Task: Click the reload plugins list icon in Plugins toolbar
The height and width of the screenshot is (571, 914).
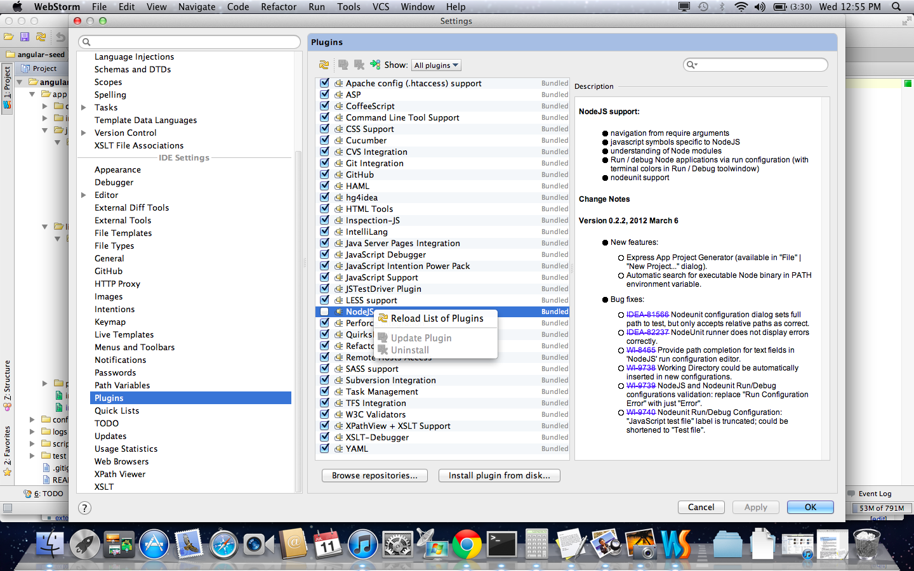Action: [324, 65]
